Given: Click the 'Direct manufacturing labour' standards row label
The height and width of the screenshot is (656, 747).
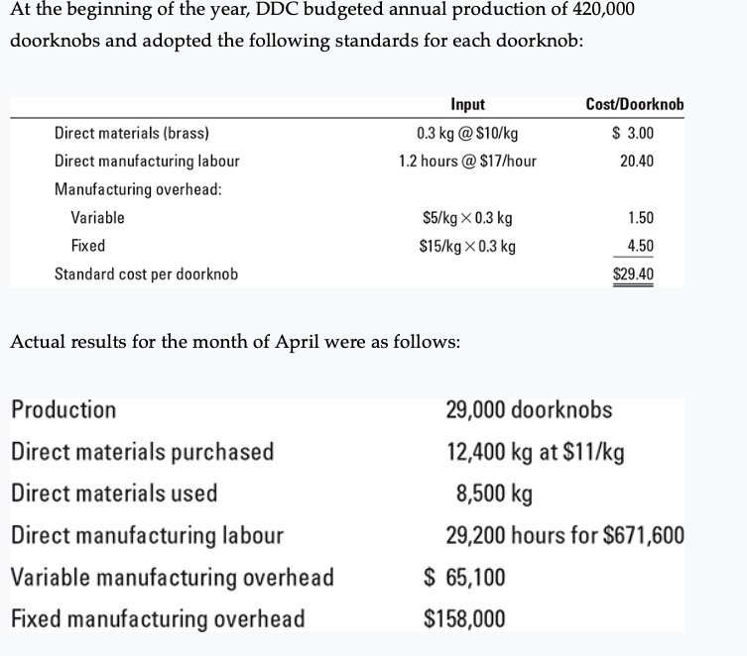Looking at the screenshot, I should tap(147, 161).
